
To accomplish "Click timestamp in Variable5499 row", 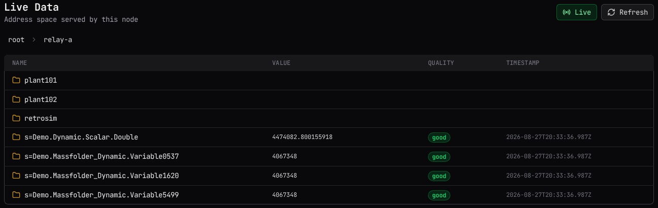I will 548,195.
